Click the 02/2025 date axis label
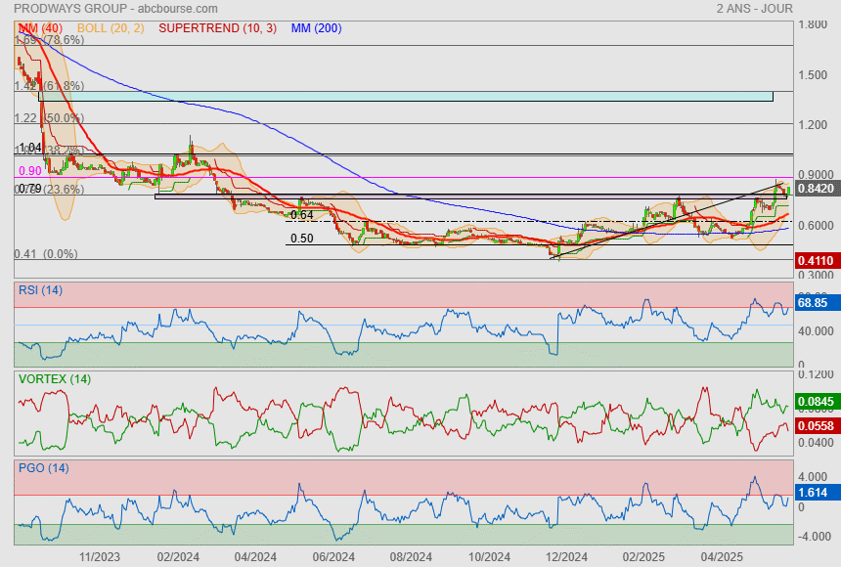Image resolution: width=841 pixels, height=567 pixels. [x=643, y=557]
